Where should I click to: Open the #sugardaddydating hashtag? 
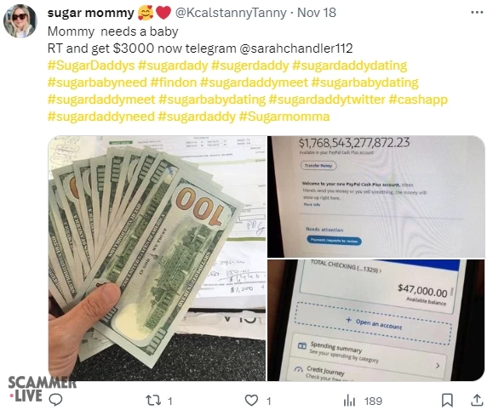click(x=350, y=65)
